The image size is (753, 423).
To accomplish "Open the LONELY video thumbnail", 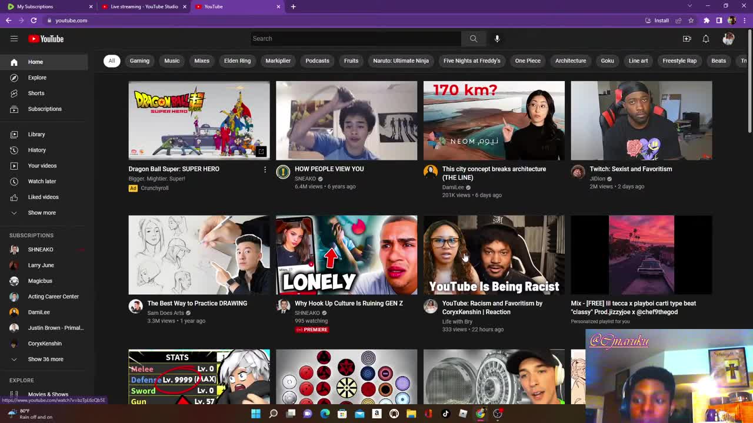I will coord(346,255).
